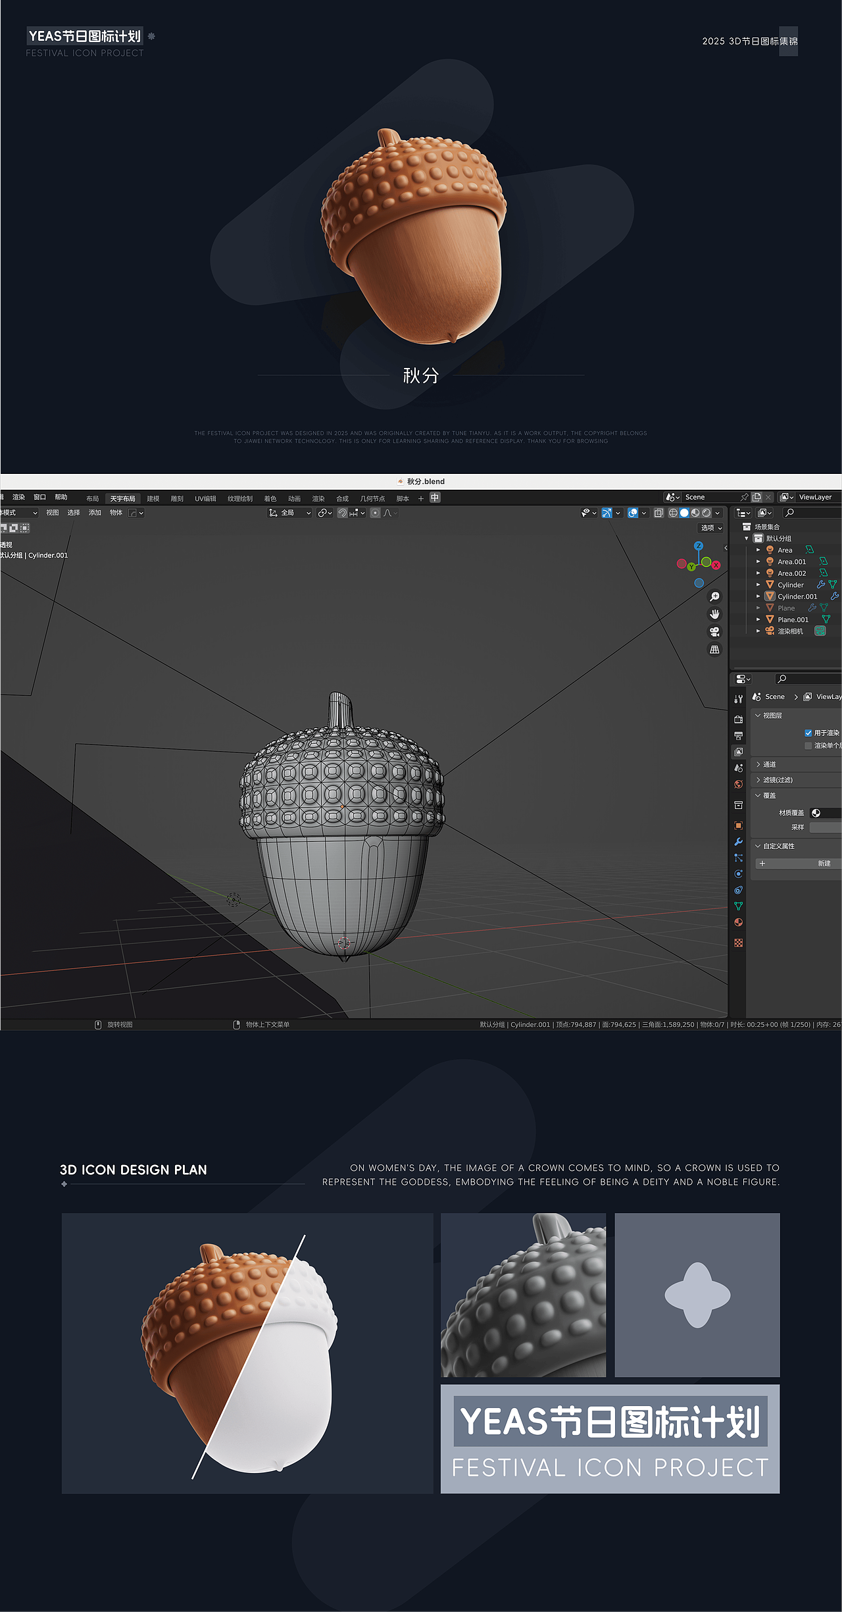Open the Tool properties tab icon
The height and width of the screenshot is (1612, 842).
pos(738,699)
